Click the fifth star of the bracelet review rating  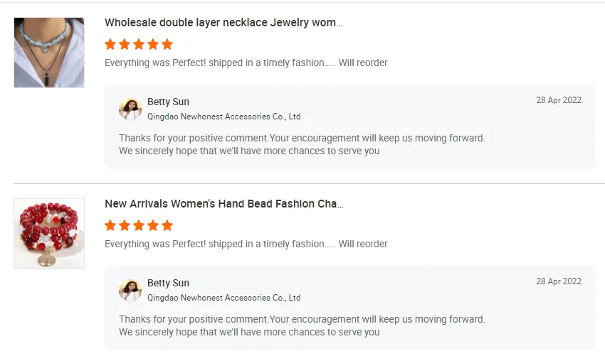click(x=167, y=225)
